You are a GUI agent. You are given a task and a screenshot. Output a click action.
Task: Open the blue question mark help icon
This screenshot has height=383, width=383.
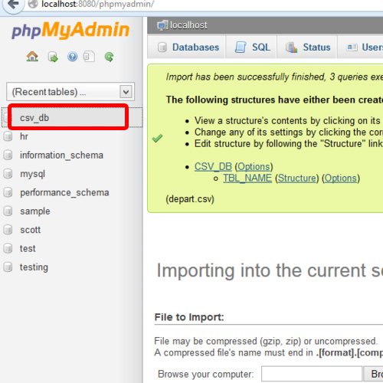(x=72, y=57)
